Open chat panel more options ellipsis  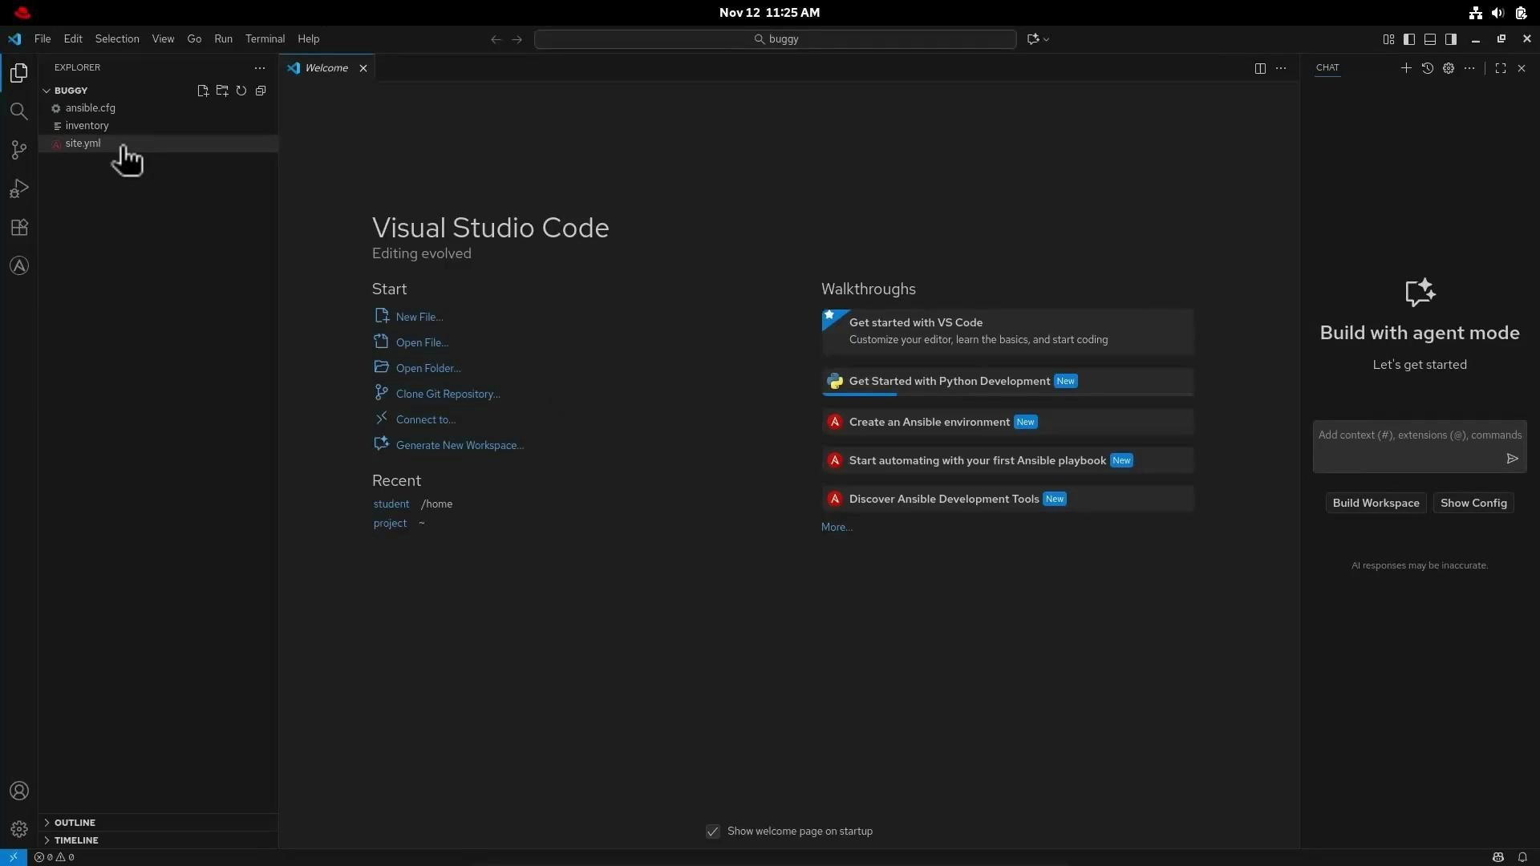pos(1469,68)
